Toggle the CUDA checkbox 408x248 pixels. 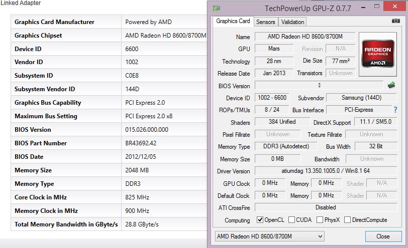292,220
